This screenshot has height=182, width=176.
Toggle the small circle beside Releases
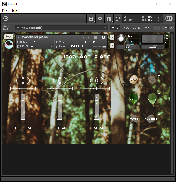(141, 93)
